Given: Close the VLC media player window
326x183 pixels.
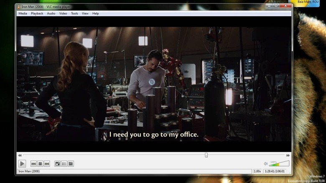Looking at the screenshot, I should coord(285,6).
